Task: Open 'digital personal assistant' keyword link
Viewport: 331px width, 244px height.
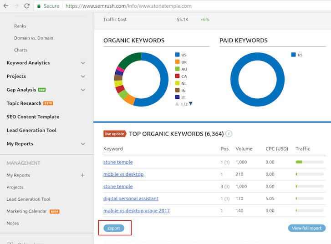Action: pos(131,198)
